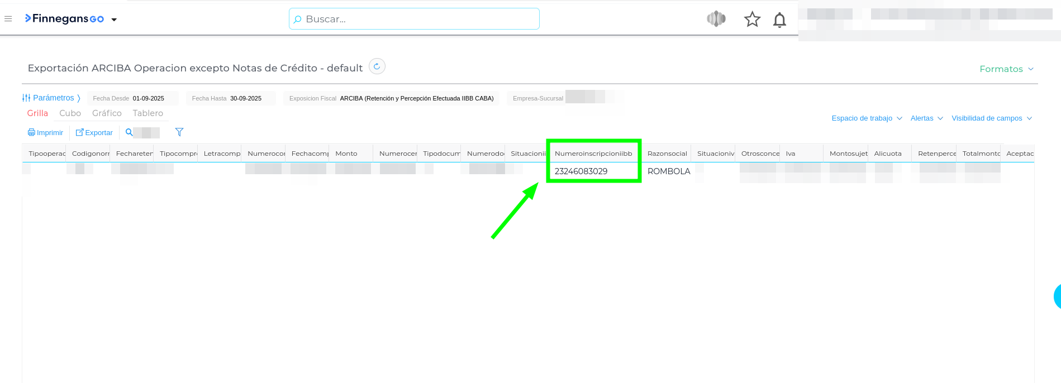The height and width of the screenshot is (383, 1061).
Task: Click the assistant icon beside the star
Action: tap(716, 19)
